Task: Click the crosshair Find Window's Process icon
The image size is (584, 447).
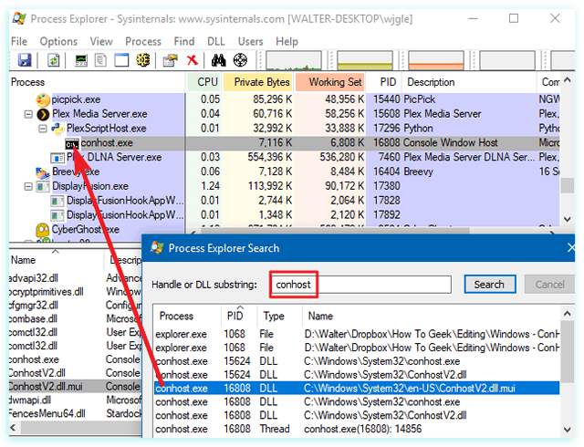Action: tap(240, 60)
